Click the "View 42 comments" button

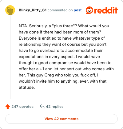pyautogui.click(x=61, y=119)
